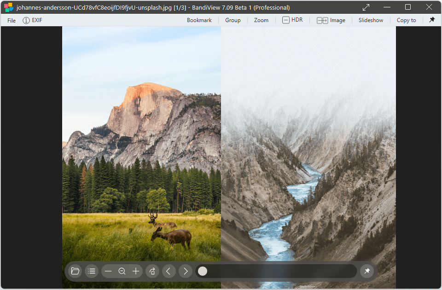Go to next image with right arrow
The image size is (442, 290).
186,271
